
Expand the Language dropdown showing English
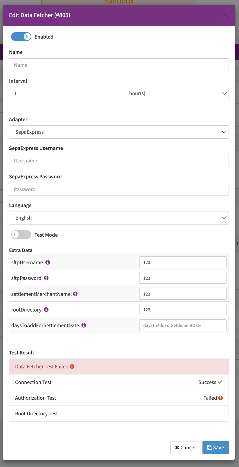(x=119, y=218)
